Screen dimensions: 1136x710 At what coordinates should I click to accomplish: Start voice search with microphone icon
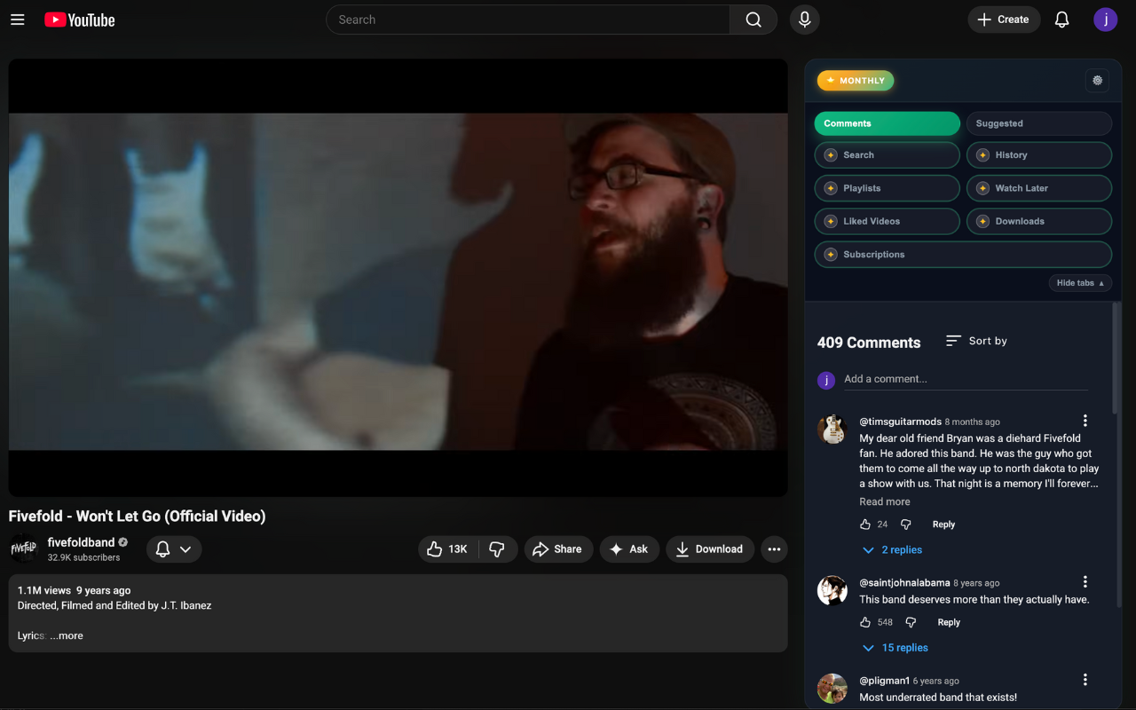[x=804, y=20]
